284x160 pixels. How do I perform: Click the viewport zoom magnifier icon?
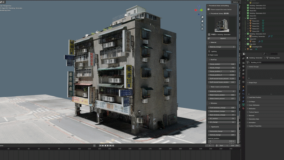[202, 17]
